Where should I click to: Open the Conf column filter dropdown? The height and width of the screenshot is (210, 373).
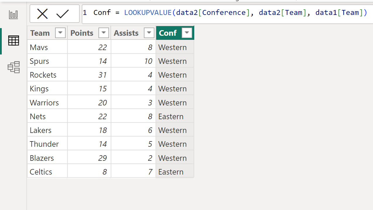tap(187, 33)
